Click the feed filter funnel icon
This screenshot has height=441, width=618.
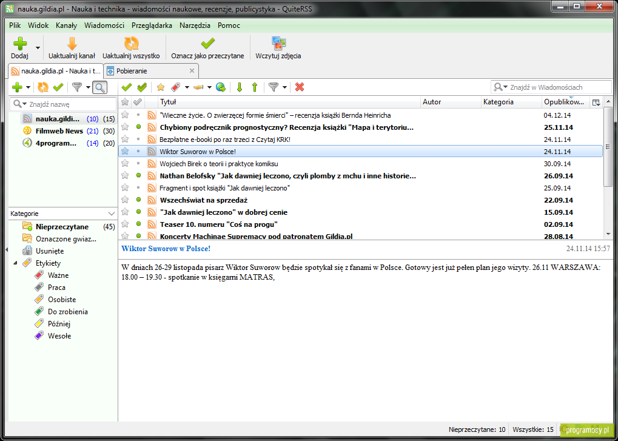77,87
